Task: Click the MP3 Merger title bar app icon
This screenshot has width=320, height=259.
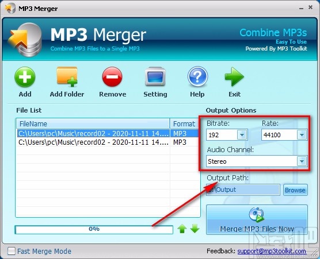Action: 10,9
